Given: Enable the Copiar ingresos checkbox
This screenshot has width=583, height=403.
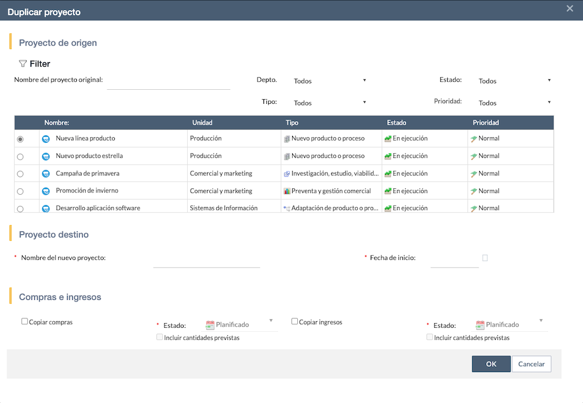Looking at the screenshot, I should point(294,321).
